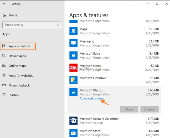
Task: Select the Messaging app name
Action: (87, 41)
